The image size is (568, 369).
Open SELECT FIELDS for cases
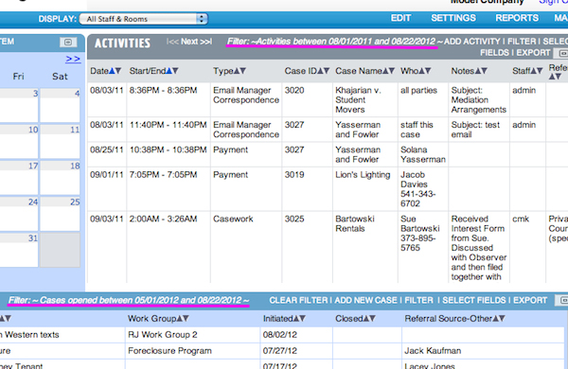474,300
